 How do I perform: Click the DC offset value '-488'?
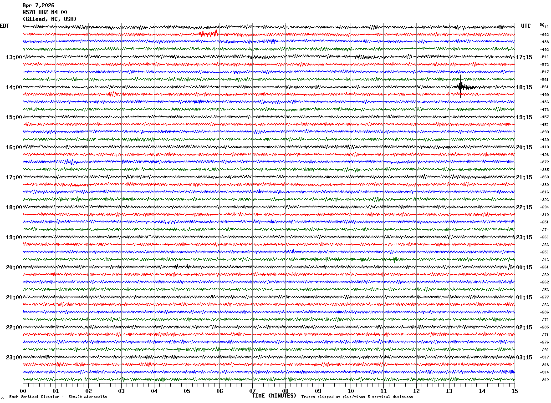544,42
